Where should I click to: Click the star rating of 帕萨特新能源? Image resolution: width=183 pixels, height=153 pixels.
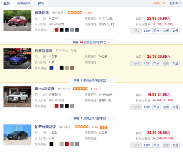pyautogui.click(x=82, y=127)
